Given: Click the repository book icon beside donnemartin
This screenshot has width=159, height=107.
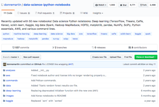Looking at the screenshot, I should 2,5.
